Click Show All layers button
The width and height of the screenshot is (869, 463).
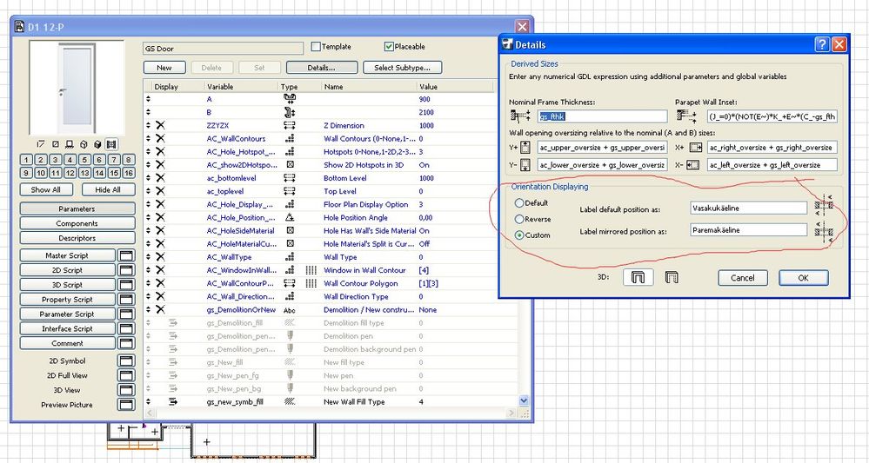46,189
